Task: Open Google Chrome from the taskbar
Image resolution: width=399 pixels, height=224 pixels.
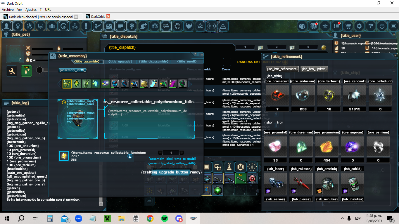Action: click(150, 218)
